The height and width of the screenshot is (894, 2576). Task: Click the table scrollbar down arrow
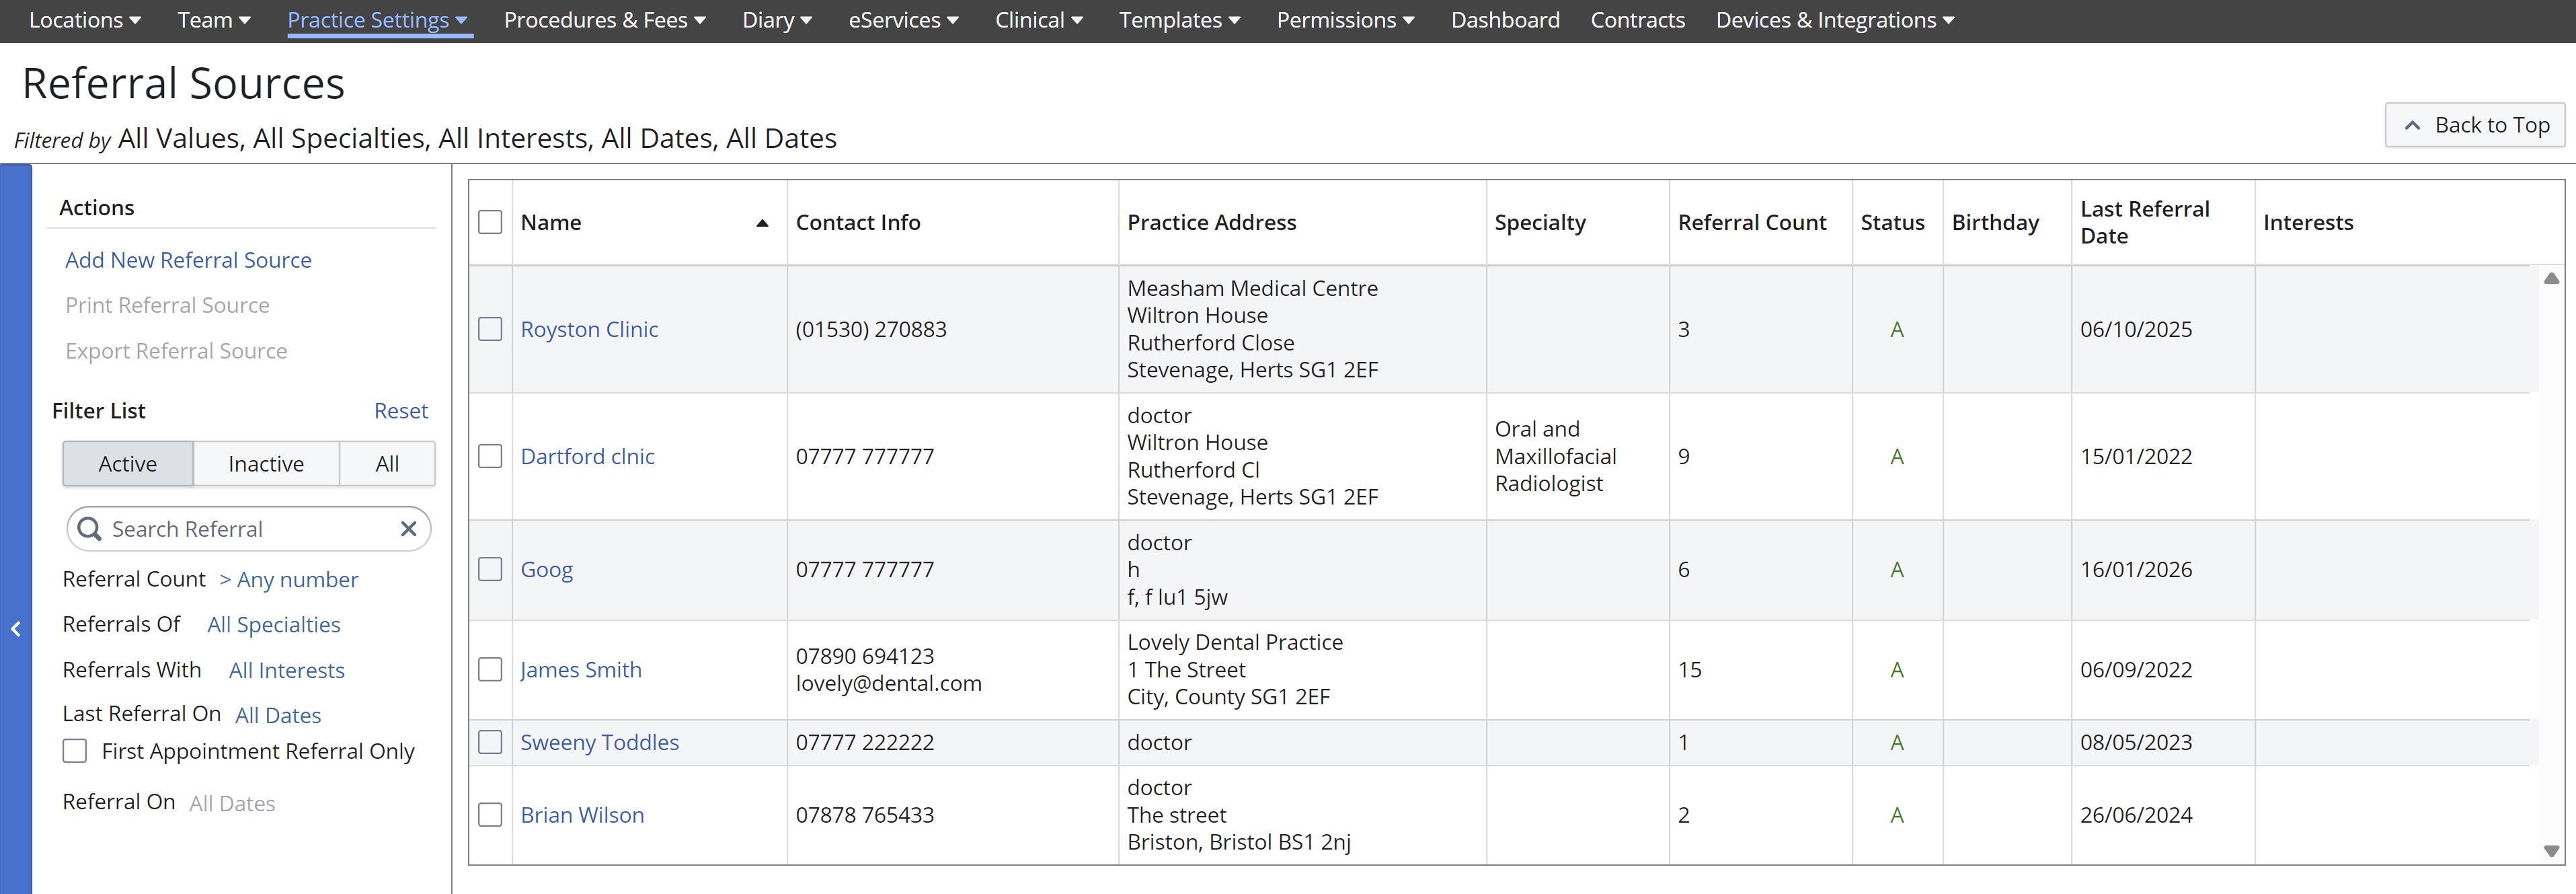[2551, 851]
